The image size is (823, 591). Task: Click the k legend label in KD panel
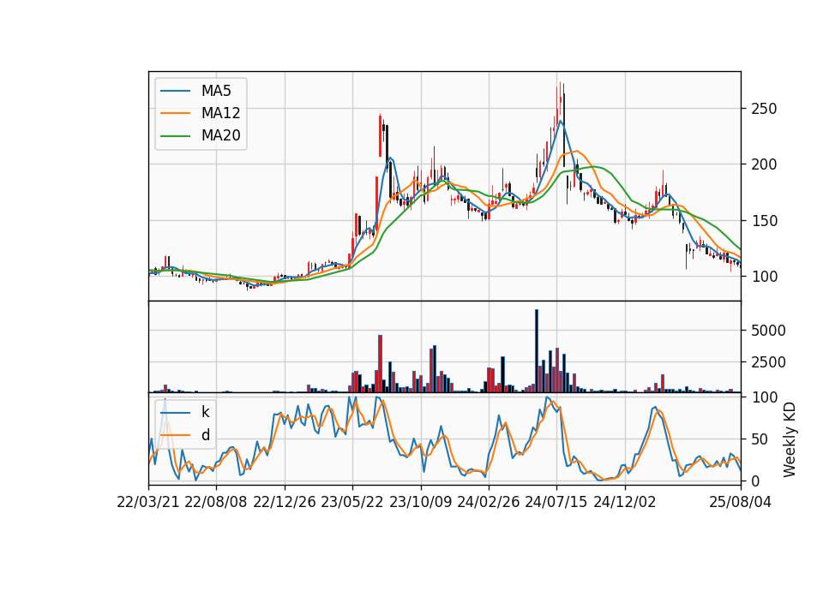(x=205, y=412)
